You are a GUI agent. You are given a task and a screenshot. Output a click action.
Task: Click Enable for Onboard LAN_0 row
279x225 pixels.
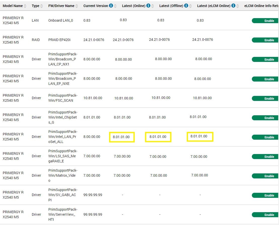(265, 21)
